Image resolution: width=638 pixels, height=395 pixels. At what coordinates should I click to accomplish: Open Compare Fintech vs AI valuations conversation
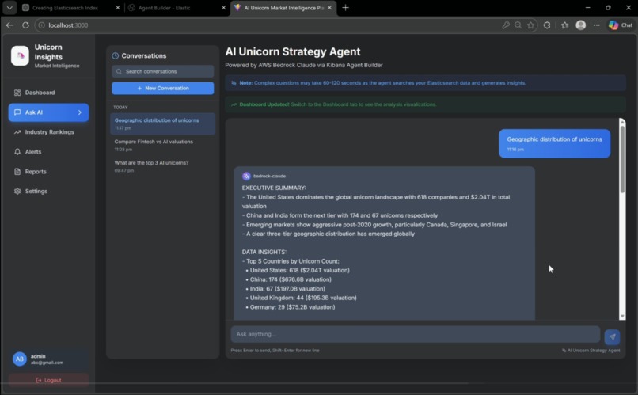tap(163, 145)
